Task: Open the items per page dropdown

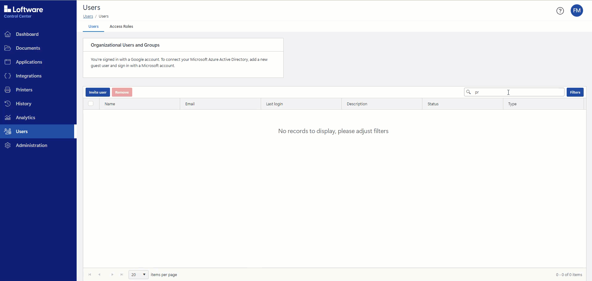Action: 138,275
